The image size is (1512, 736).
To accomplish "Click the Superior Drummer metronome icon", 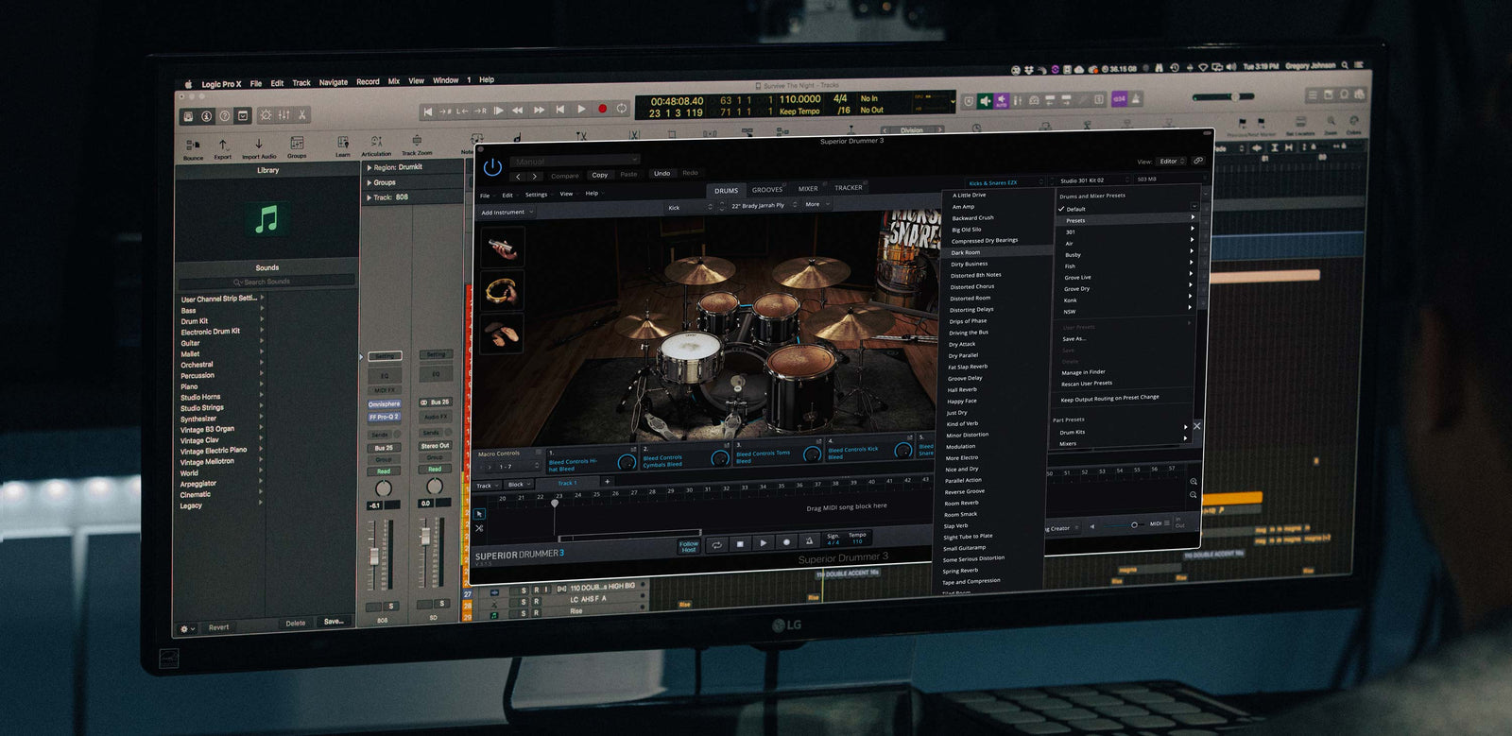I will pyautogui.click(x=809, y=541).
